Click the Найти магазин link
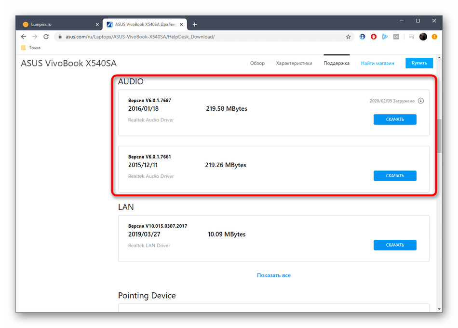This screenshot has width=458, height=328. [377, 63]
